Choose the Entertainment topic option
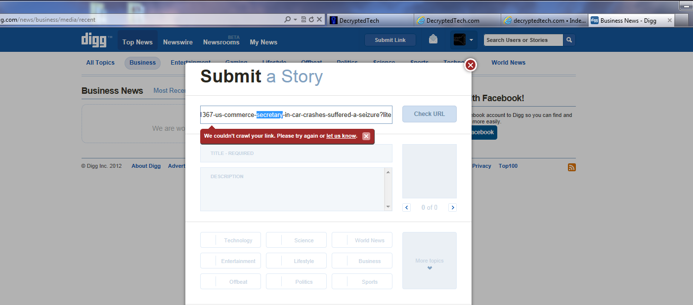The height and width of the screenshot is (305, 693). 230,261
